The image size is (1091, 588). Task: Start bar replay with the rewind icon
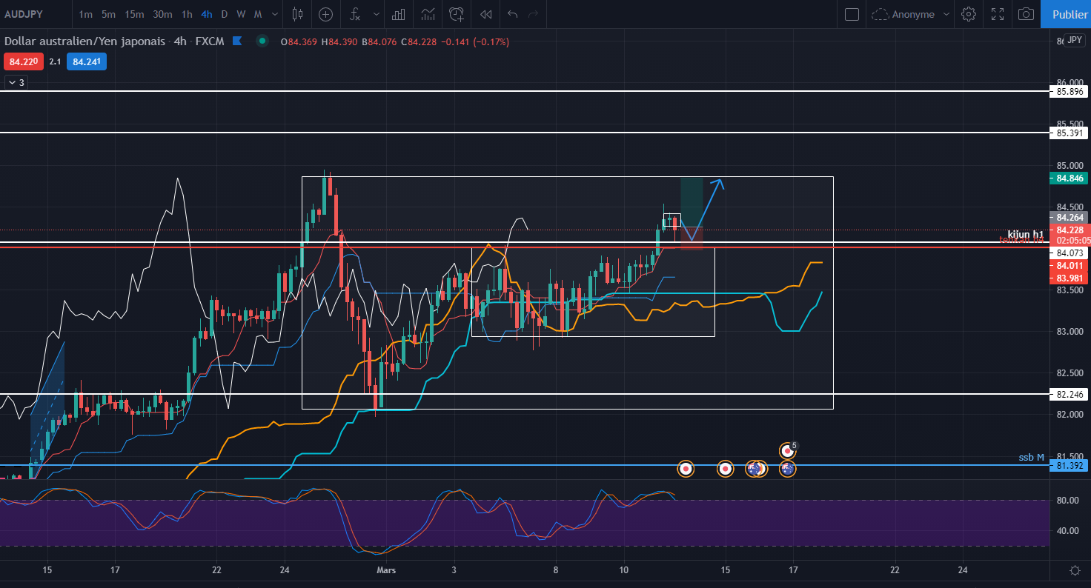coord(485,14)
